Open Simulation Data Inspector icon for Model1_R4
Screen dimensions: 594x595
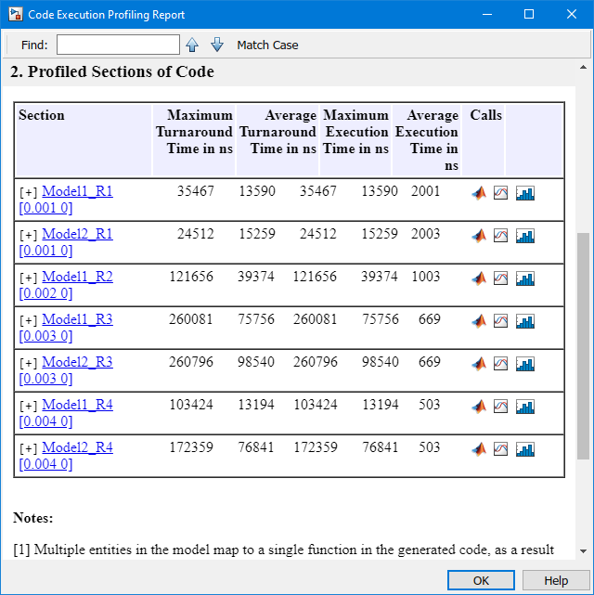[x=500, y=407]
